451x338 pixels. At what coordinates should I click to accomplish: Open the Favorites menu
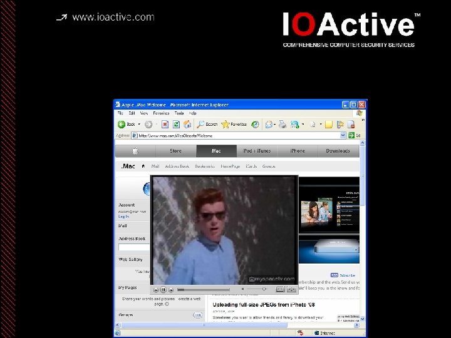pyautogui.click(x=161, y=113)
